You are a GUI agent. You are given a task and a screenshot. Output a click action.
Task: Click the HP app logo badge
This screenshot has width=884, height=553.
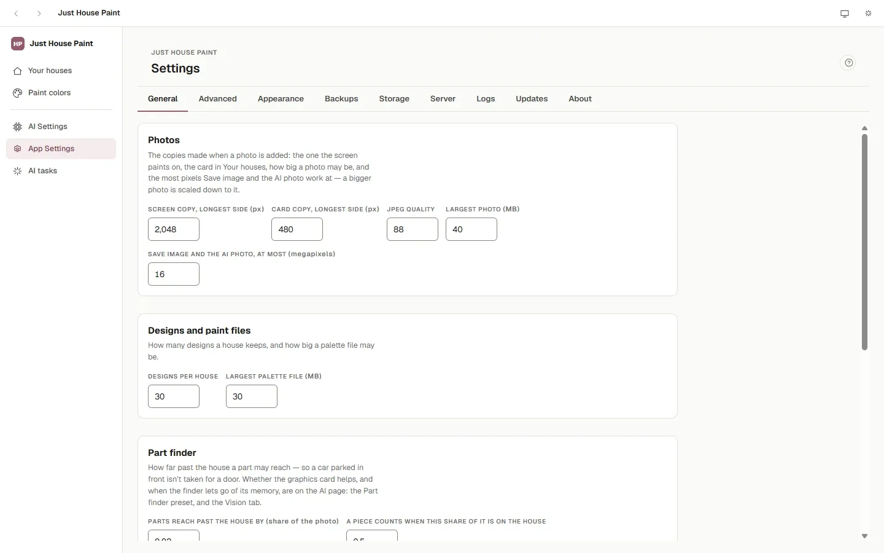[x=18, y=44]
